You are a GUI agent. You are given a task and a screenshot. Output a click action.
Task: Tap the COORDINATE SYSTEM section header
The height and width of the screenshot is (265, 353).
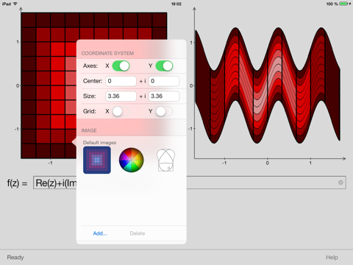(107, 53)
